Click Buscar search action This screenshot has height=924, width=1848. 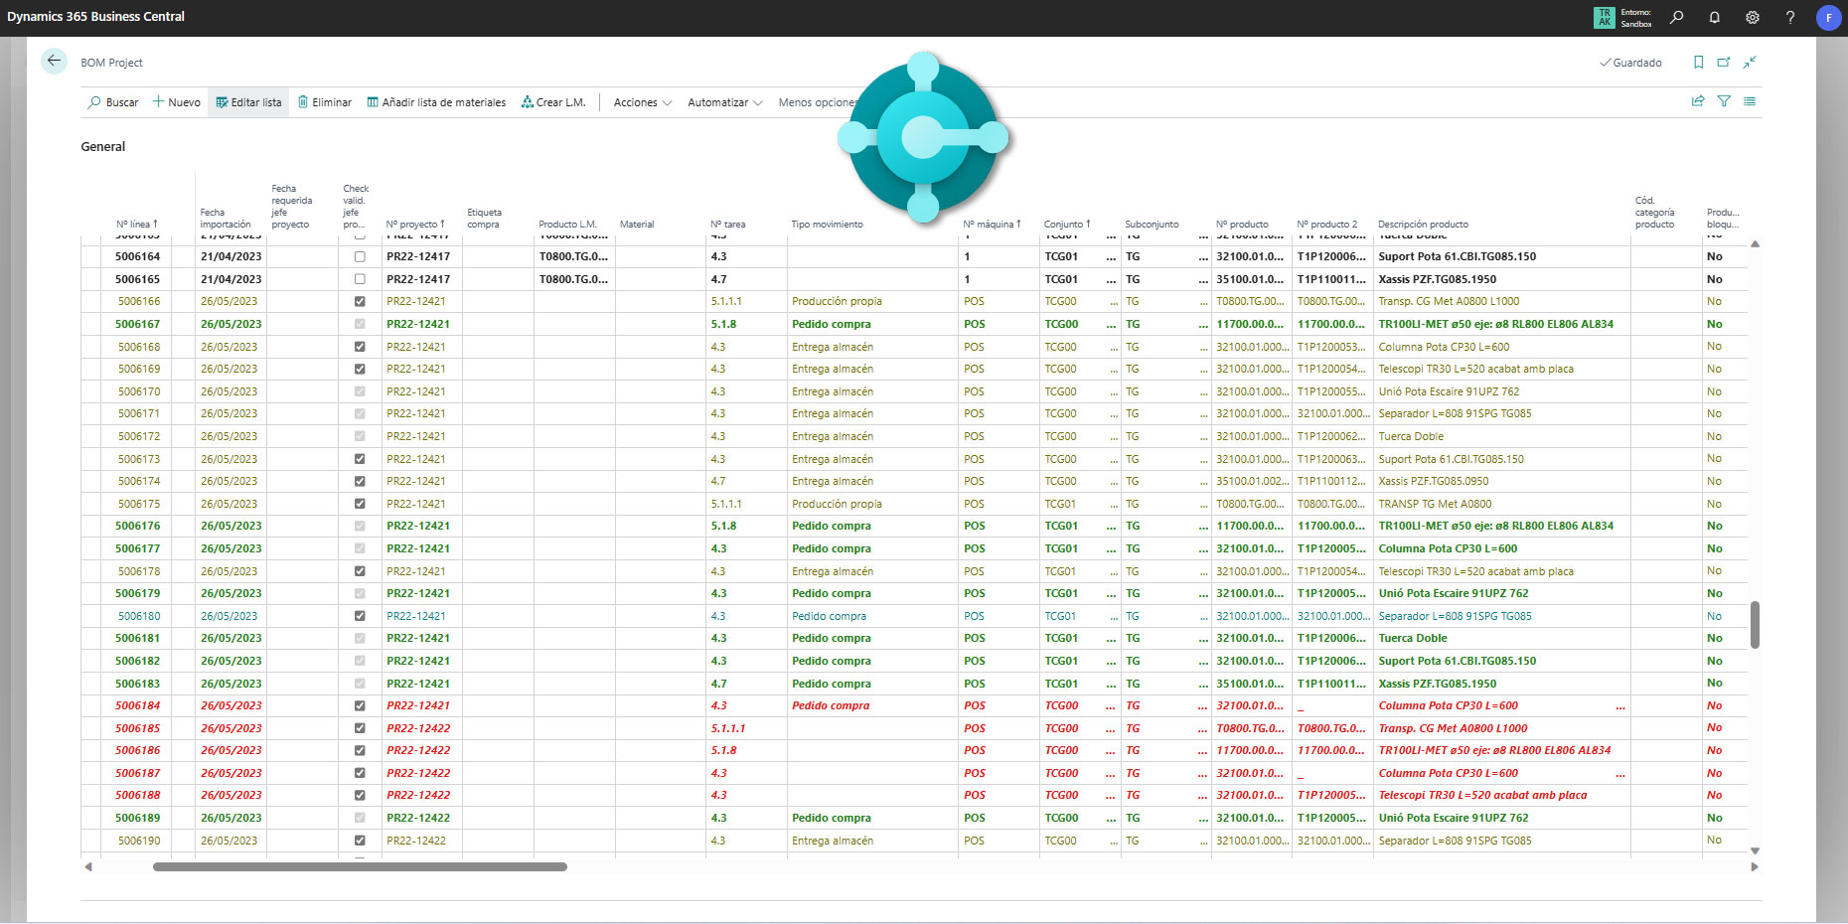pyautogui.click(x=113, y=102)
